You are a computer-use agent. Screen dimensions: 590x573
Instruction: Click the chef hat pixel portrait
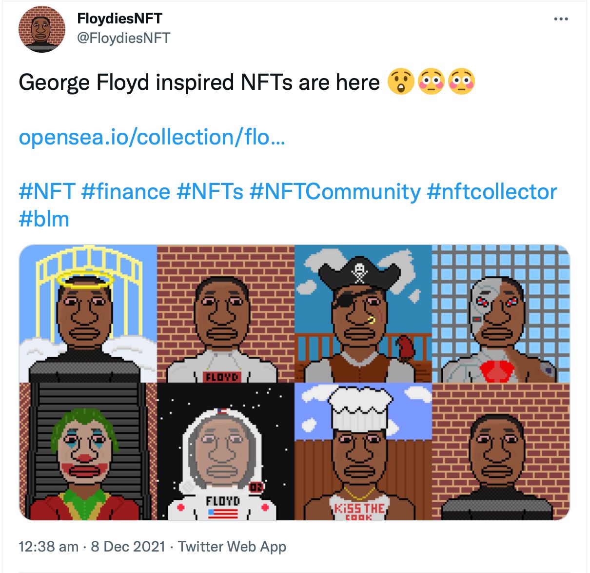(x=363, y=451)
